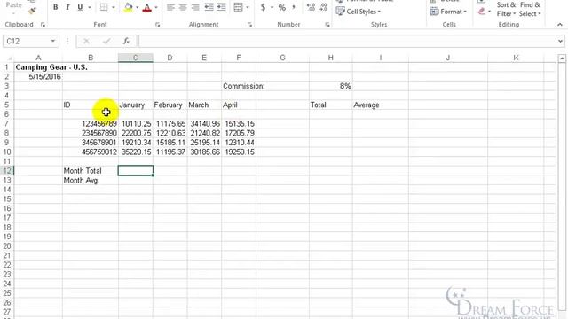Click the Increase Indent icon
568x319 pixels.
point(221,7)
